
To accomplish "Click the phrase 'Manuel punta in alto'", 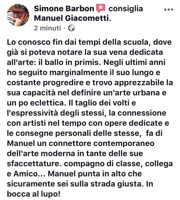I will click(95, 174).
